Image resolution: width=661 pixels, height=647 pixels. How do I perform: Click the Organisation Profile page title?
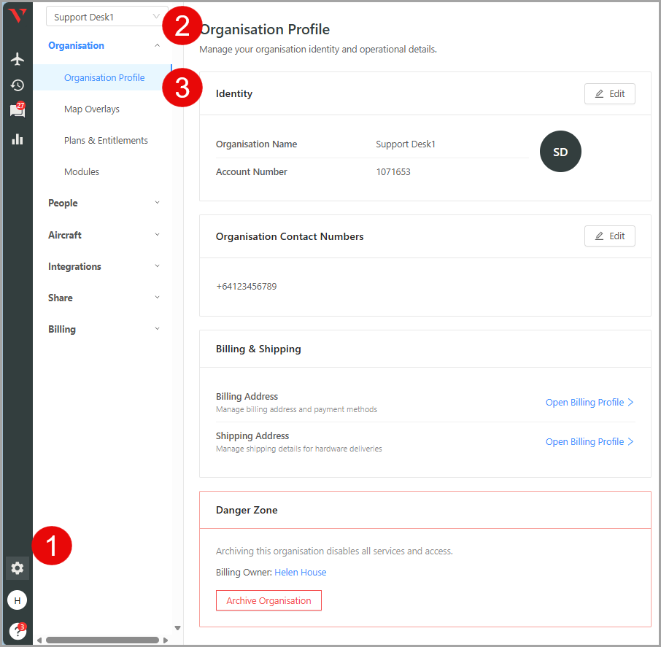pyautogui.click(x=265, y=29)
